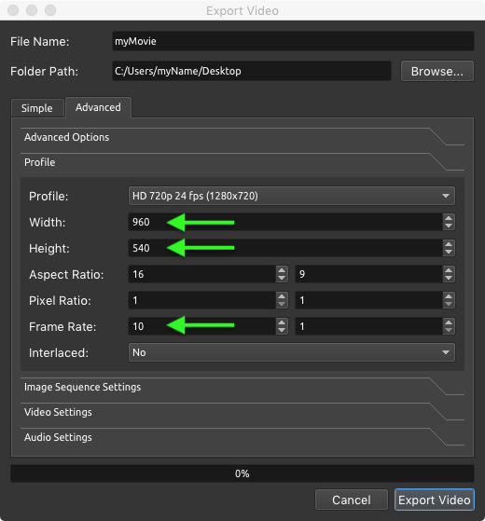Decrease second Pixel Ratio value
Image resolution: width=485 pixels, height=521 pixels.
(x=449, y=304)
